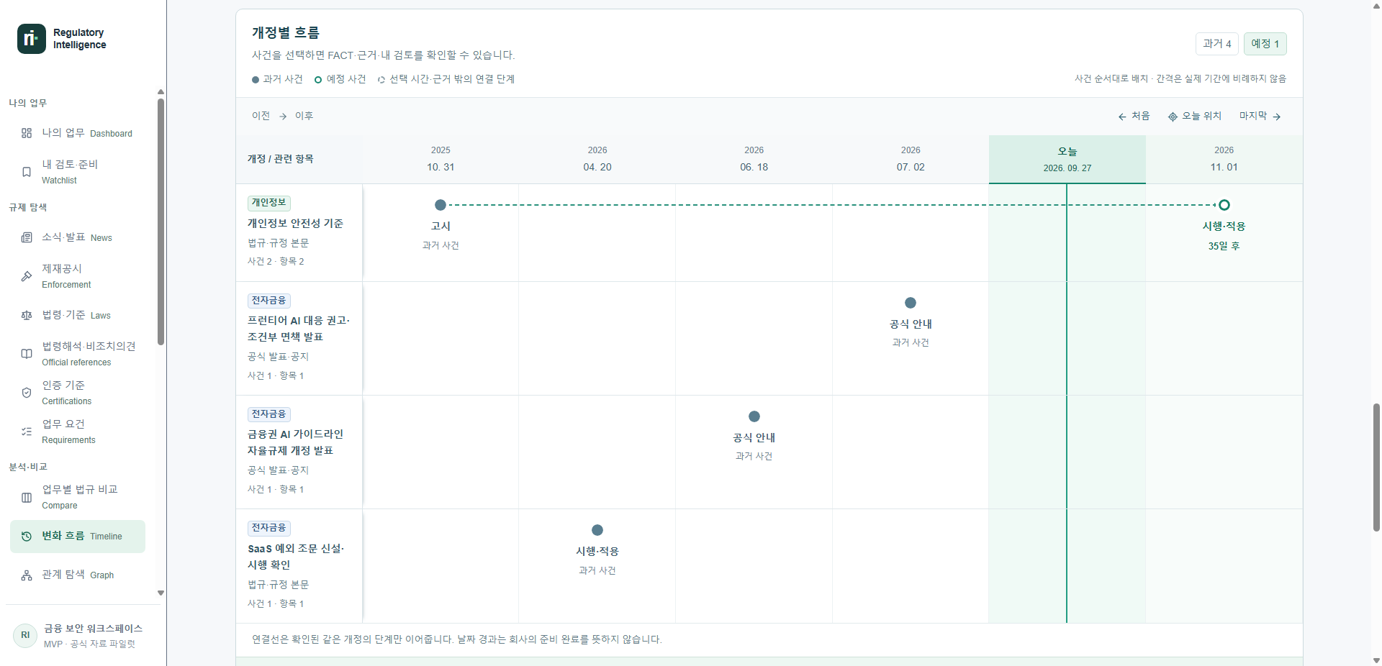1382x666 pixels.
Task: Open the Certifications shield icon
Action: click(x=27, y=393)
